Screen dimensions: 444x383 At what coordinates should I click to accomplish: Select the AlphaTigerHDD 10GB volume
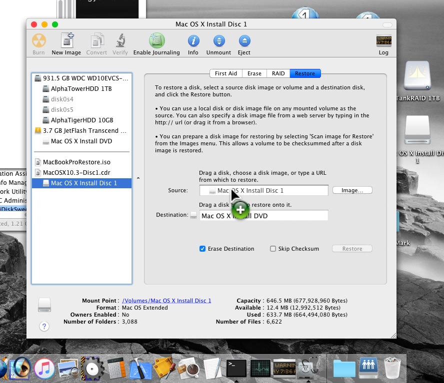pos(81,120)
